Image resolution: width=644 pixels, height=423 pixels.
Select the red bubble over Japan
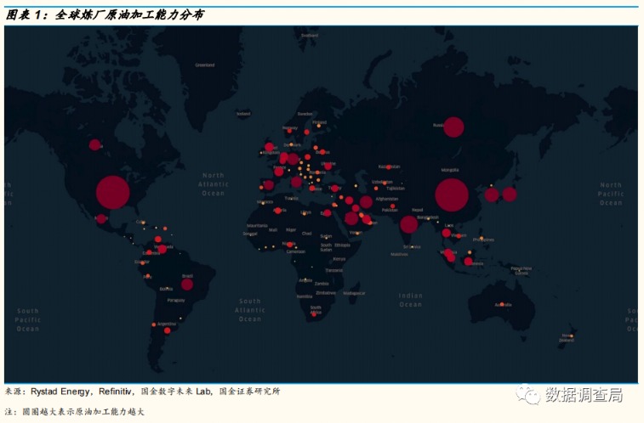pos(510,194)
